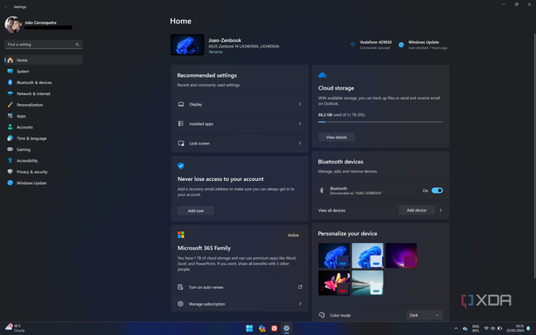Screen dimensions: 536x335
Task: Click the Installed apps list icon
Action: point(181,124)
